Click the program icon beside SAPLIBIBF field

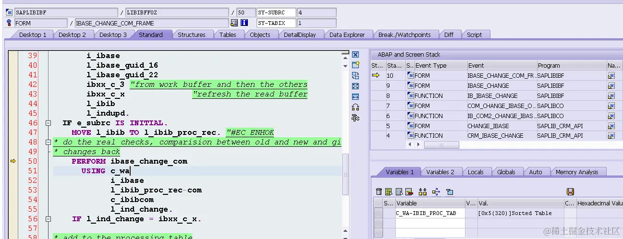point(9,12)
